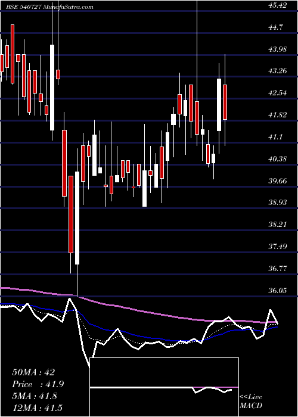Viewport: 298px width, 417px height.
Task: Select the <<Live MACD label
Action: (x=251, y=401)
